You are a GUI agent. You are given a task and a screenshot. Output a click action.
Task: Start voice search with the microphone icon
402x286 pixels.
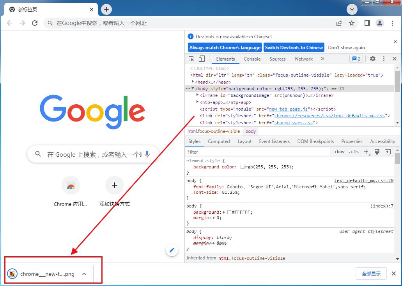(147, 154)
